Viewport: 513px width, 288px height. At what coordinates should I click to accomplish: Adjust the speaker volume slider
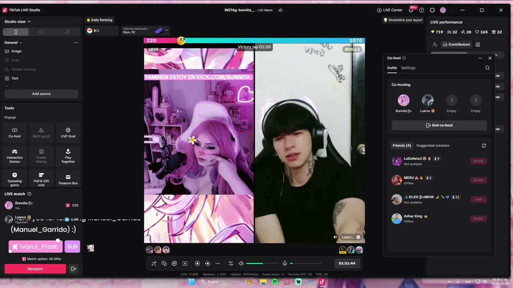pyautogui.click(x=263, y=264)
